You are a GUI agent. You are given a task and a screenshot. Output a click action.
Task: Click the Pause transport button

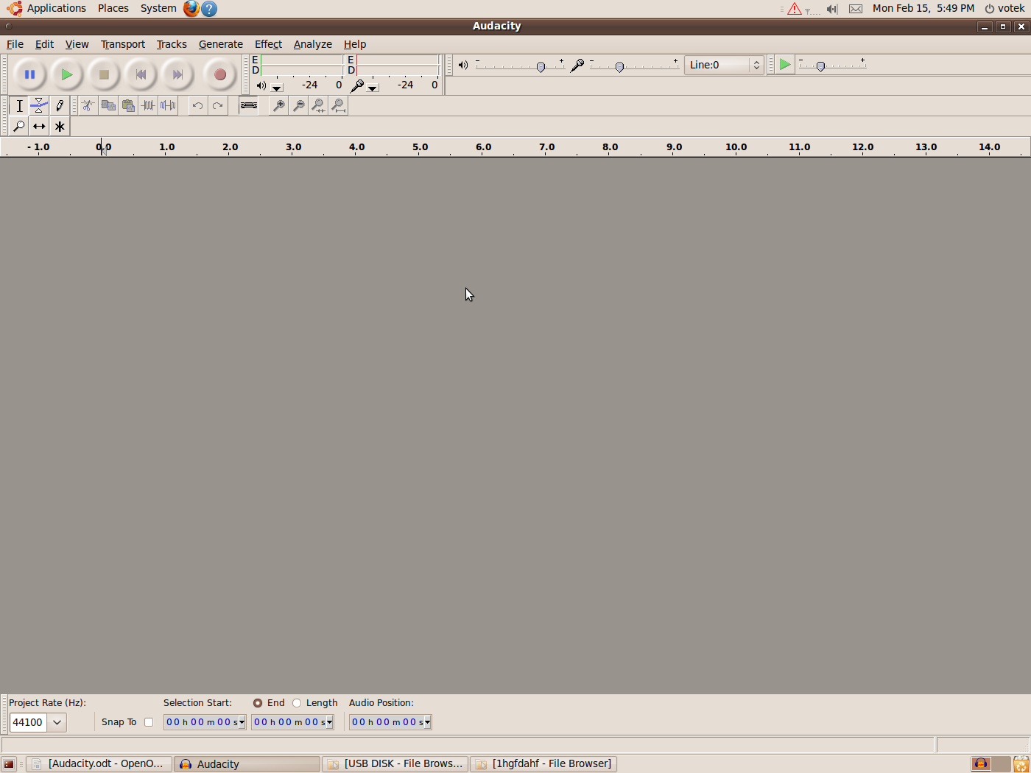click(29, 74)
